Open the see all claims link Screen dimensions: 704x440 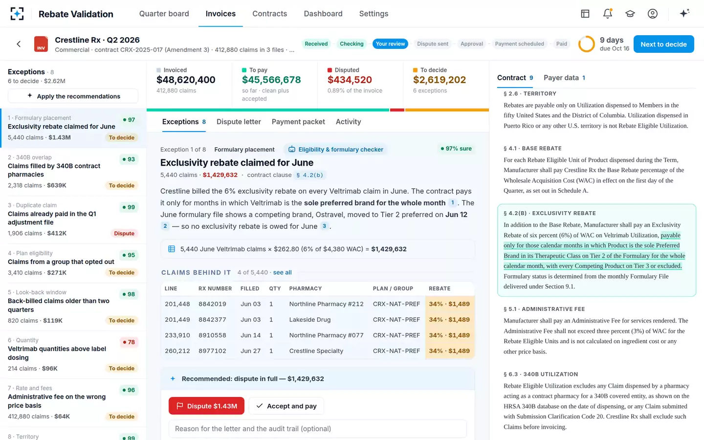coord(282,272)
